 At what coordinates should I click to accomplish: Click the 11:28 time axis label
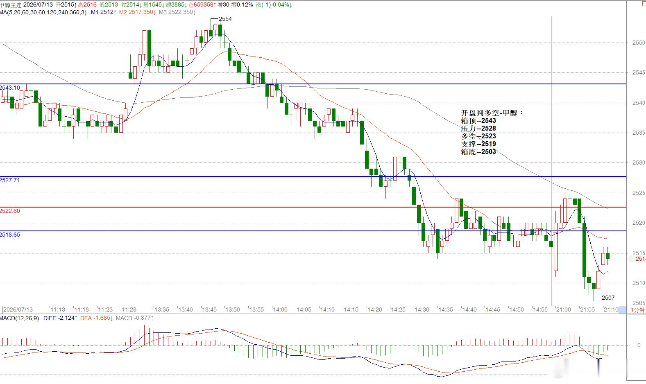coord(129,309)
